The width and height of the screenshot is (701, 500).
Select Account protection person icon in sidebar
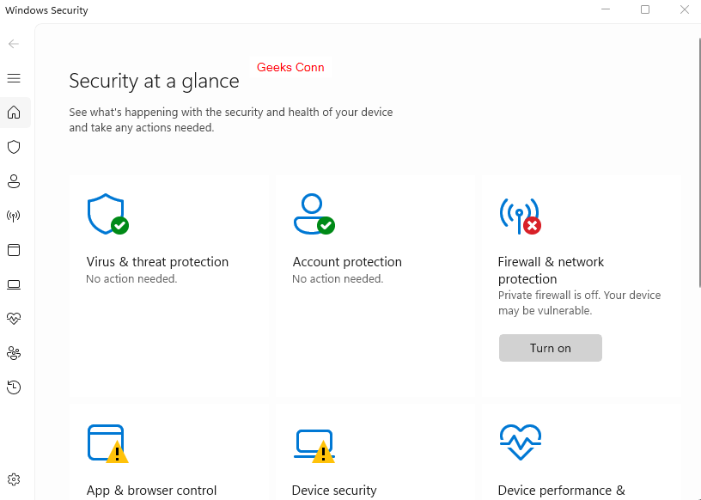(14, 181)
